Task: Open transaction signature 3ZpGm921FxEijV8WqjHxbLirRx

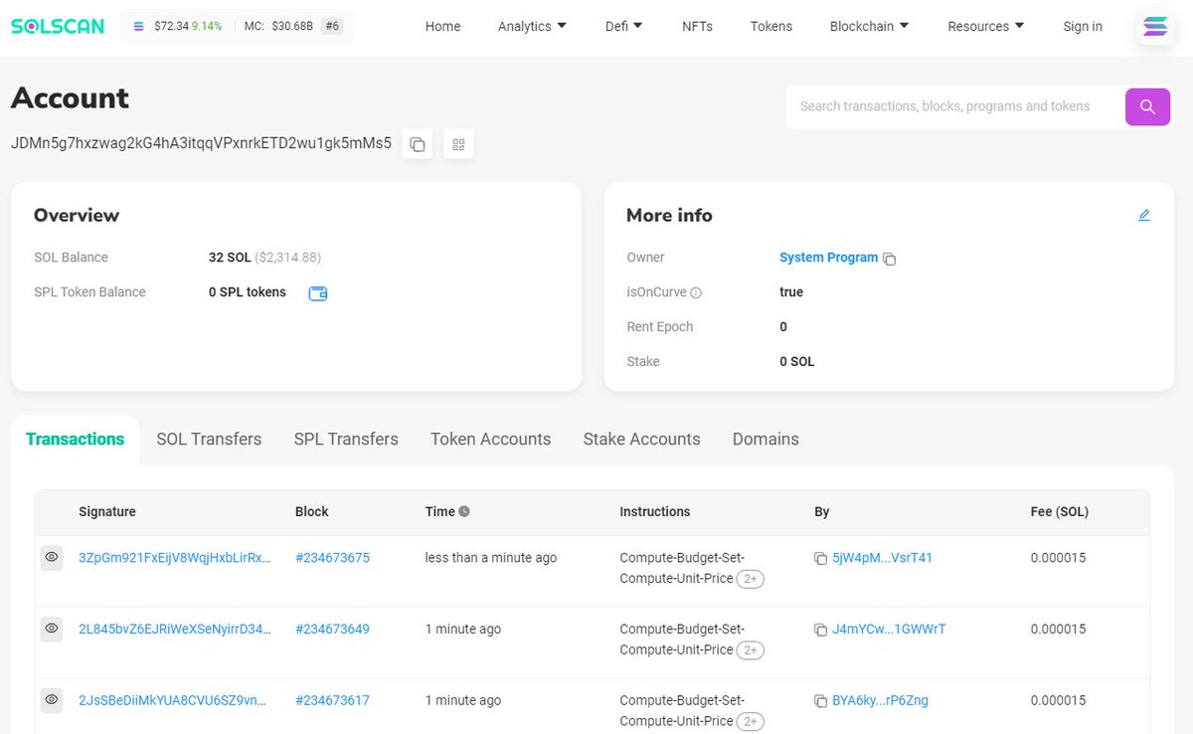Action: pos(174,558)
